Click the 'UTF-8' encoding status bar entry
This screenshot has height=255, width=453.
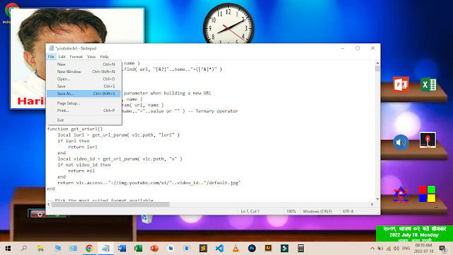[348, 211]
